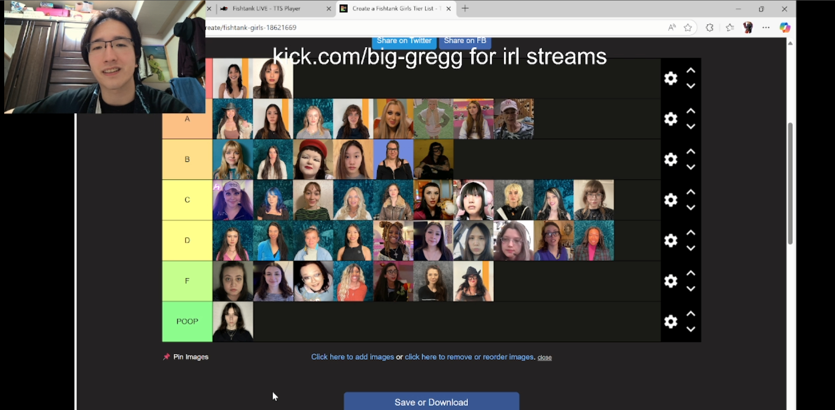Move the POOP tier up
This screenshot has width=835, height=410.
(x=691, y=314)
